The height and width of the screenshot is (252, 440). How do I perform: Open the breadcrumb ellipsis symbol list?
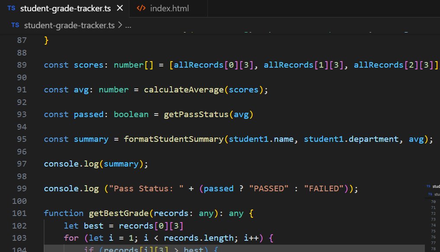click(x=128, y=26)
